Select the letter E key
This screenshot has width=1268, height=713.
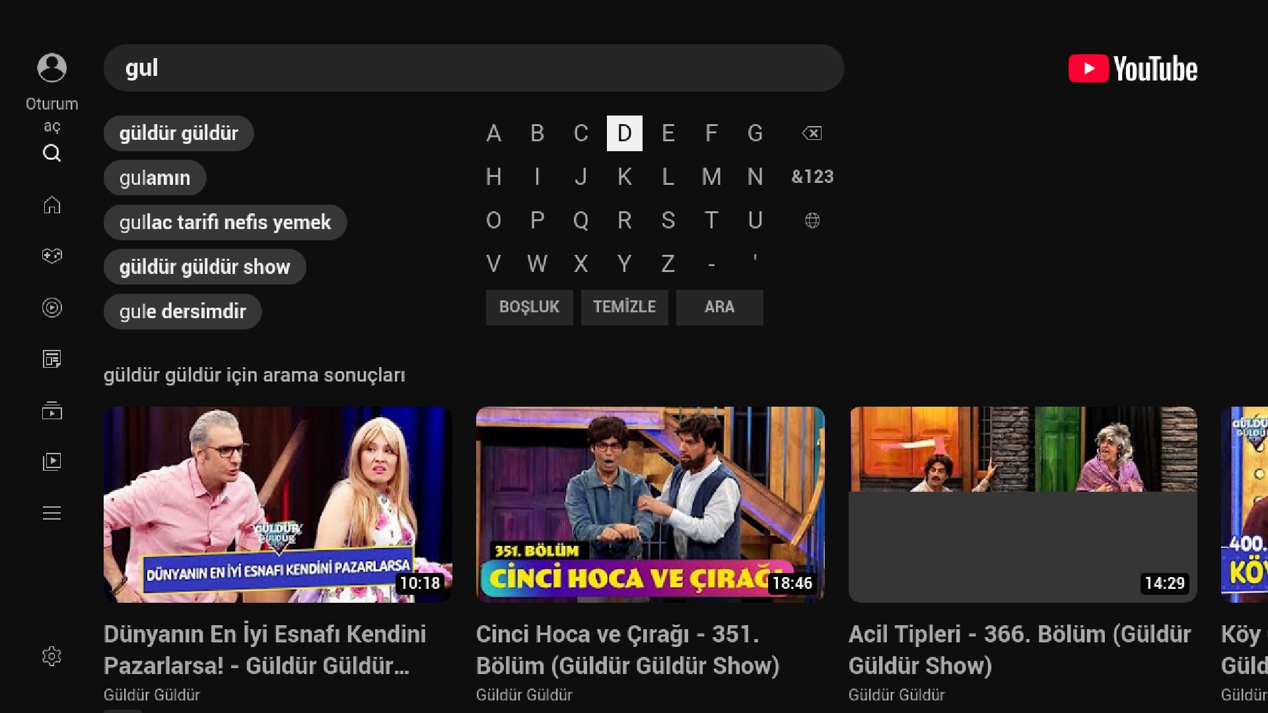(x=668, y=133)
